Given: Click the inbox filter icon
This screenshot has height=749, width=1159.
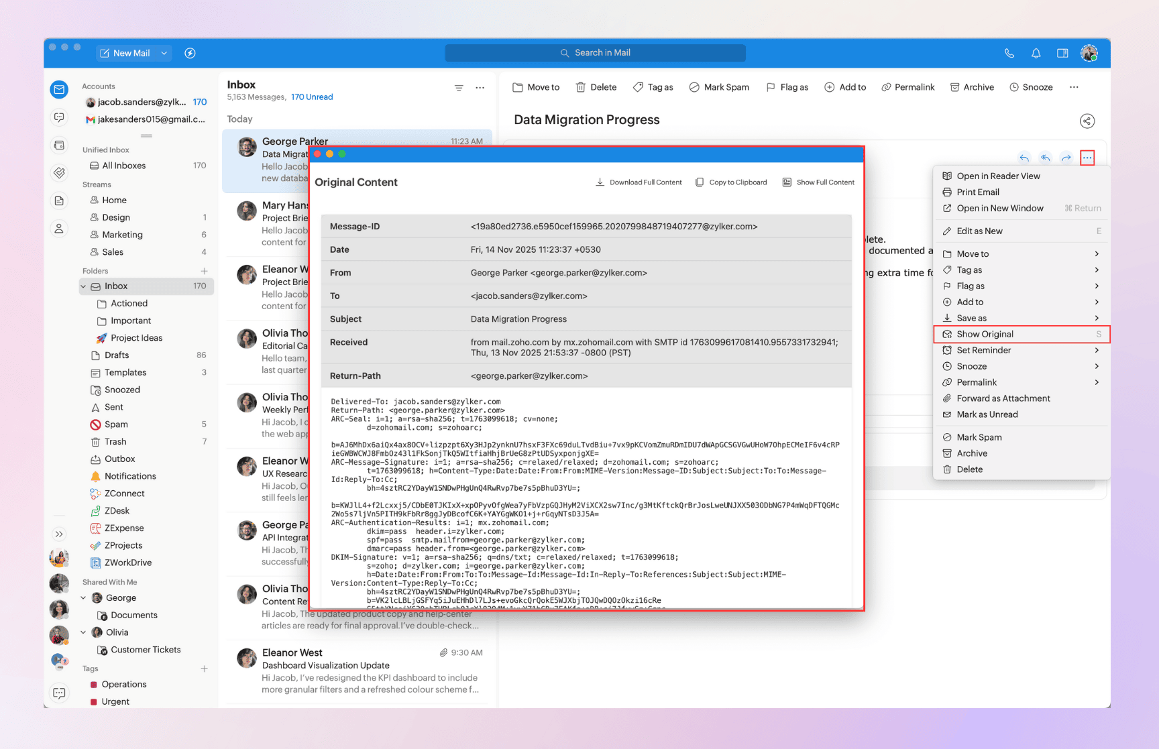Looking at the screenshot, I should coord(459,88).
